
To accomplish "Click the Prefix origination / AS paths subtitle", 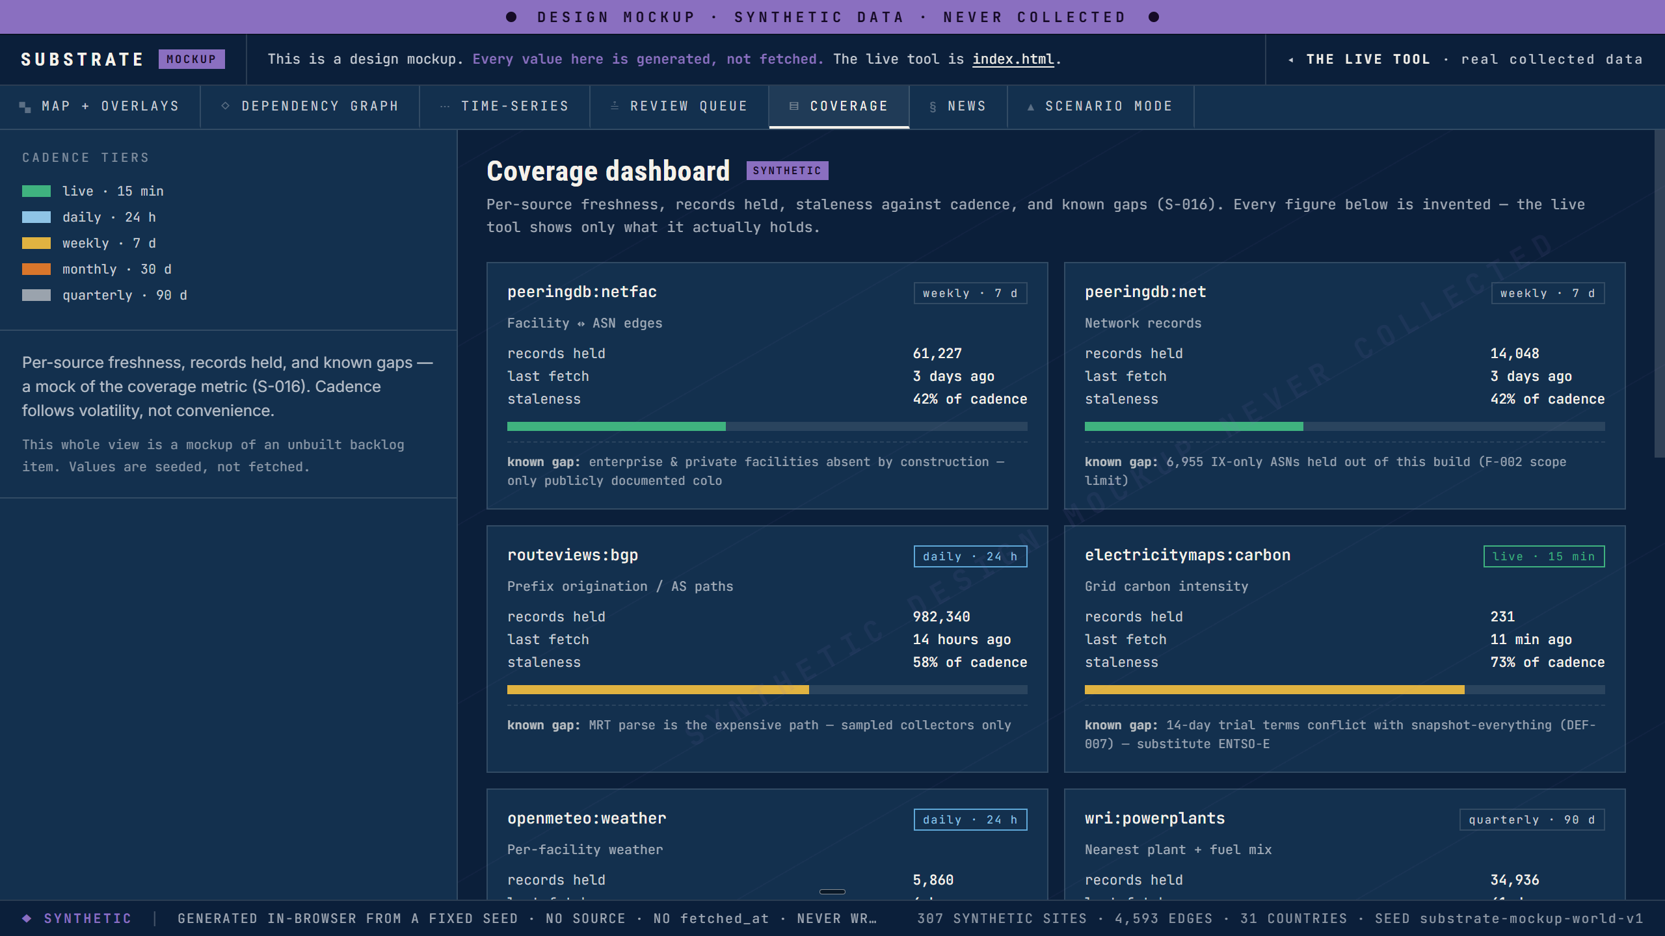I will 620,586.
